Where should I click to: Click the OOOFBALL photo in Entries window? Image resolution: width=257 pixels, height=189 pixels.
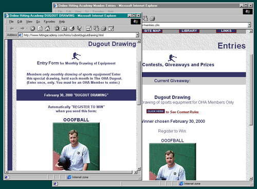173,162
